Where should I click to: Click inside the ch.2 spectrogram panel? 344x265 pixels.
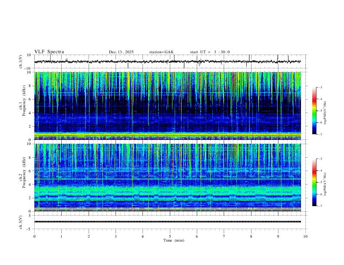click(x=167, y=178)
